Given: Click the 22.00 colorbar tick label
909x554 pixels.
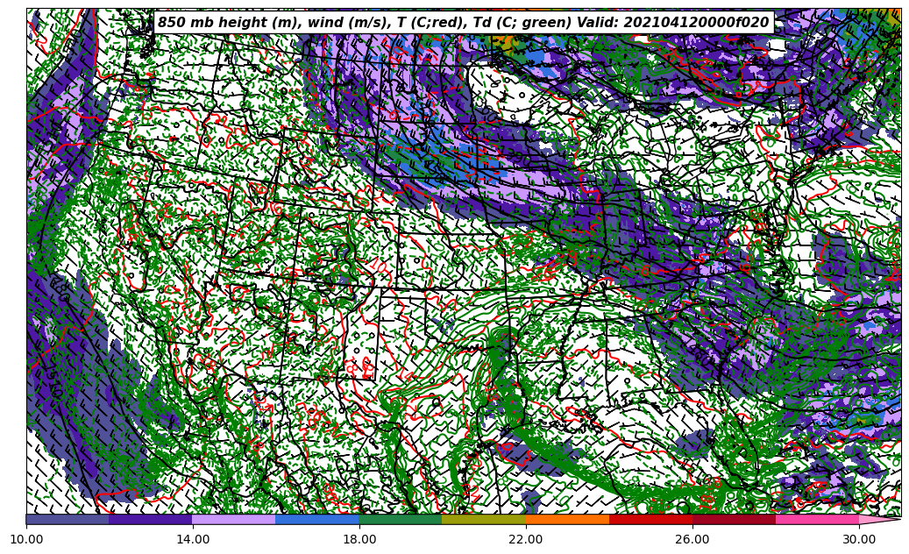Looking at the screenshot, I should 526,540.
